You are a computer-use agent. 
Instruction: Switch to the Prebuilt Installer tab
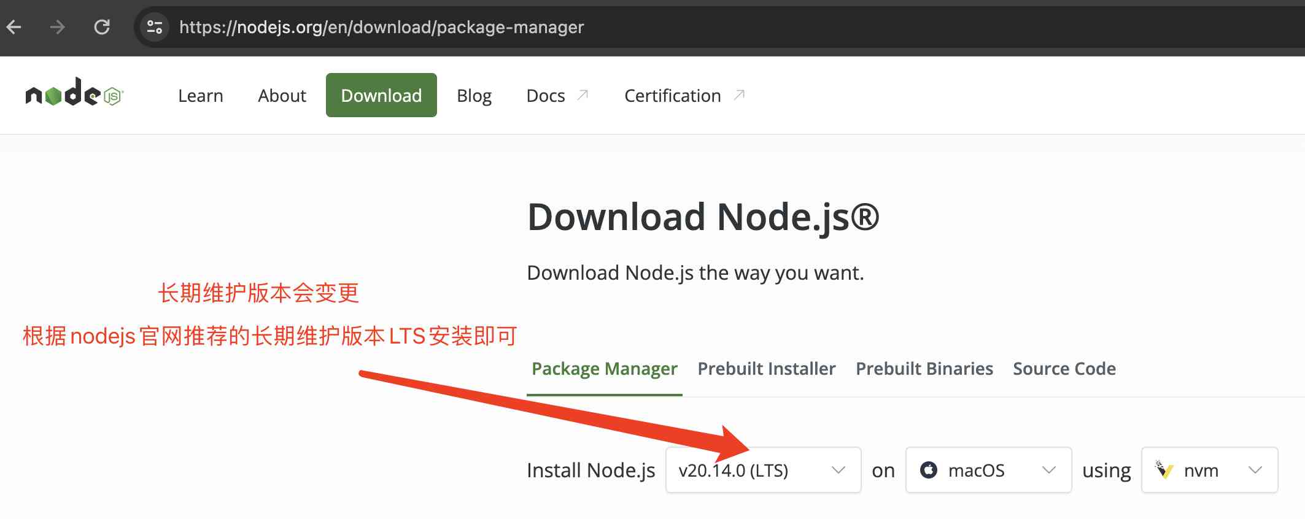coord(767,369)
